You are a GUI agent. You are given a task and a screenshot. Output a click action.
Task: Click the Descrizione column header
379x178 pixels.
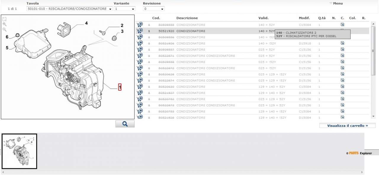coord(187,18)
